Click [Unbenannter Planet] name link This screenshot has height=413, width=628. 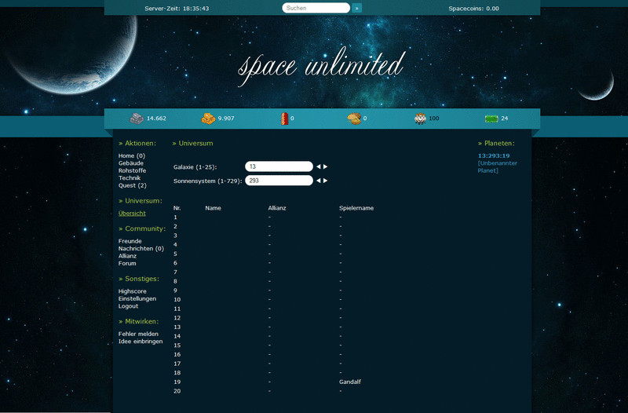498,167
